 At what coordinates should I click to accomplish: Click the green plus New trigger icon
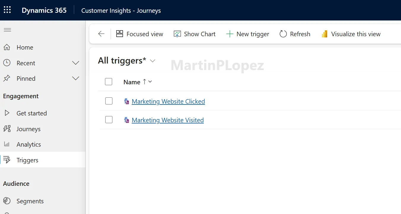[x=230, y=34]
